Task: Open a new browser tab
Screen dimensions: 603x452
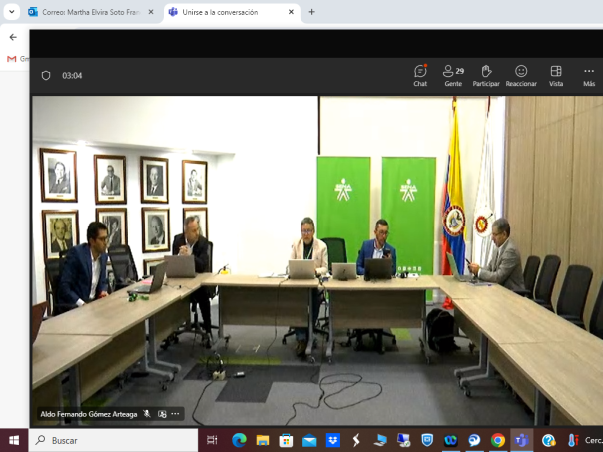Action: [311, 12]
